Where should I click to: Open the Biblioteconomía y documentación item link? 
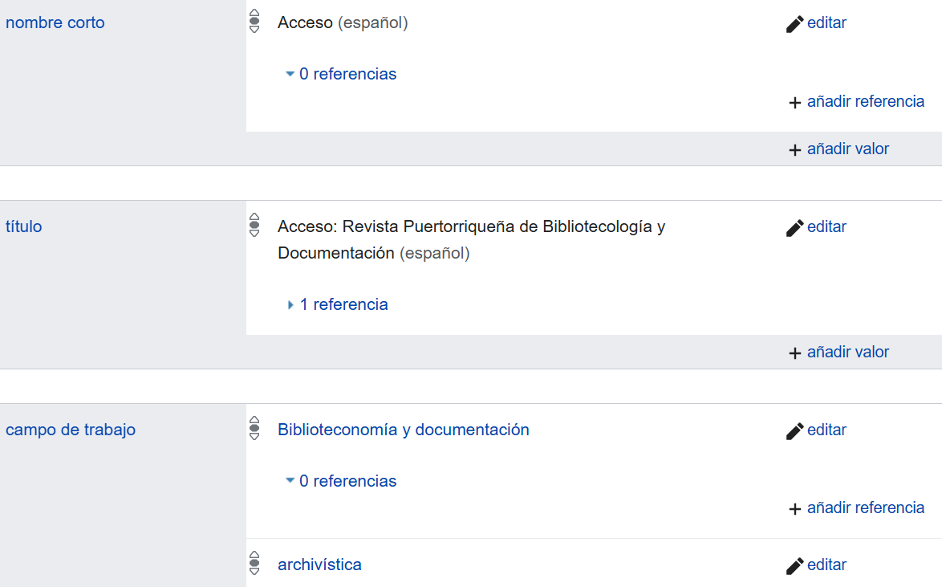click(403, 430)
